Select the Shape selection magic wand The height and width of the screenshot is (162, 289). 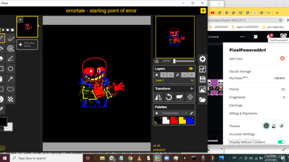pyautogui.click(x=10, y=79)
